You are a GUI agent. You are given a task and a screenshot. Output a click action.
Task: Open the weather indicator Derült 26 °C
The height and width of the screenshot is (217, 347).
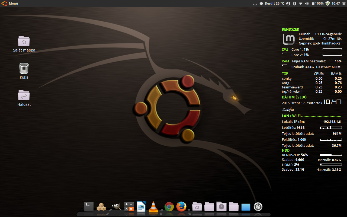(272, 4)
